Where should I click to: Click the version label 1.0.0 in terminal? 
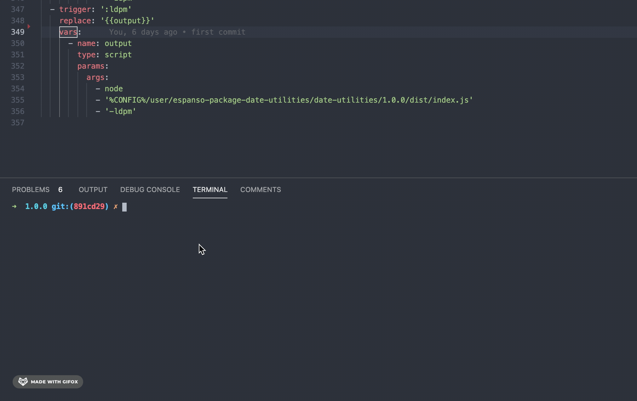[x=36, y=206]
